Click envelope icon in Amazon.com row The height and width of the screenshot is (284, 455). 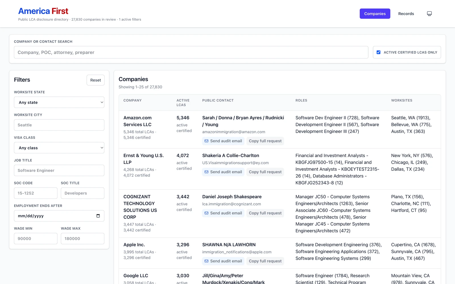pos(206,141)
